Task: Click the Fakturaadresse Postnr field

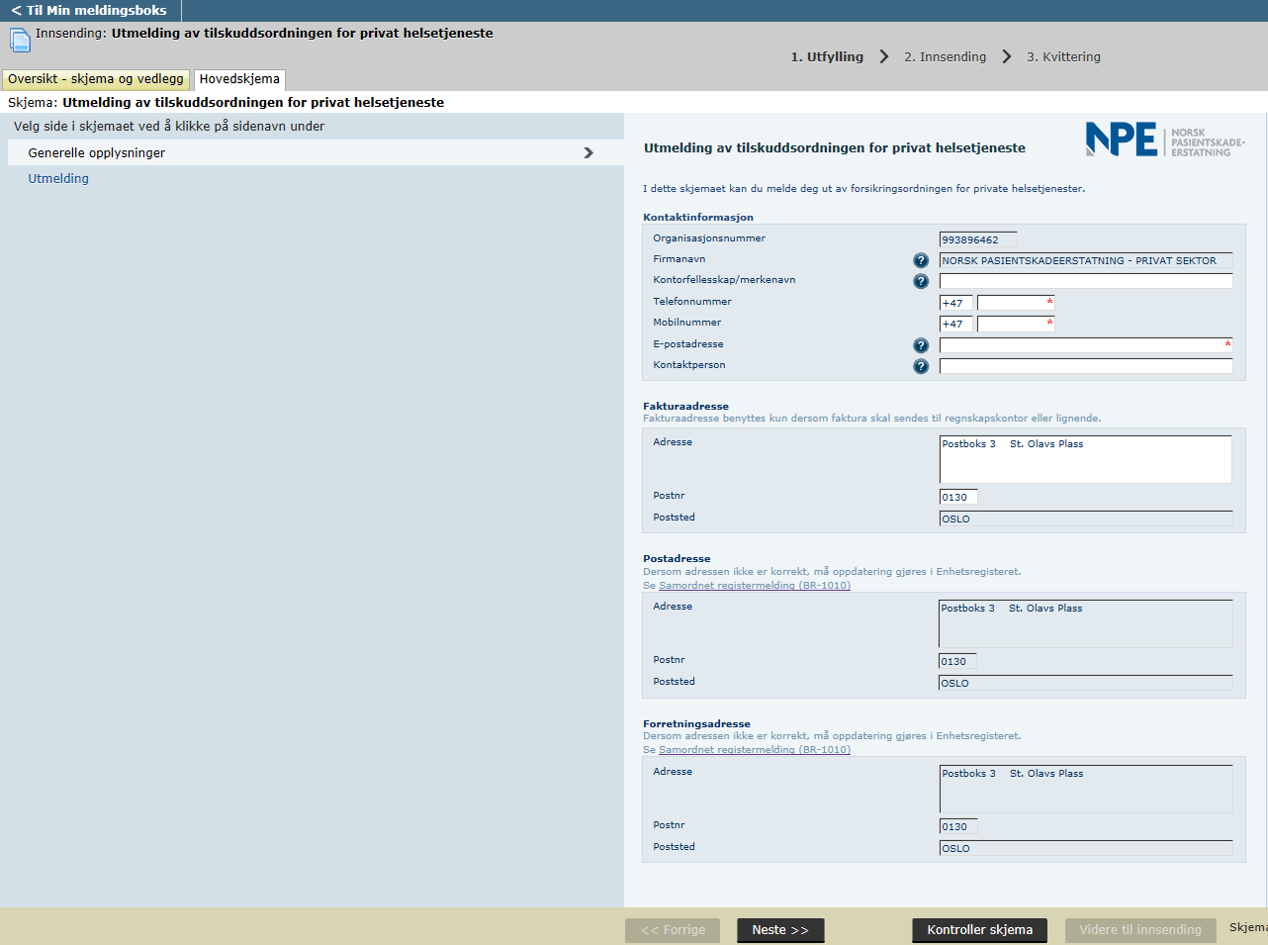Action: click(x=958, y=497)
